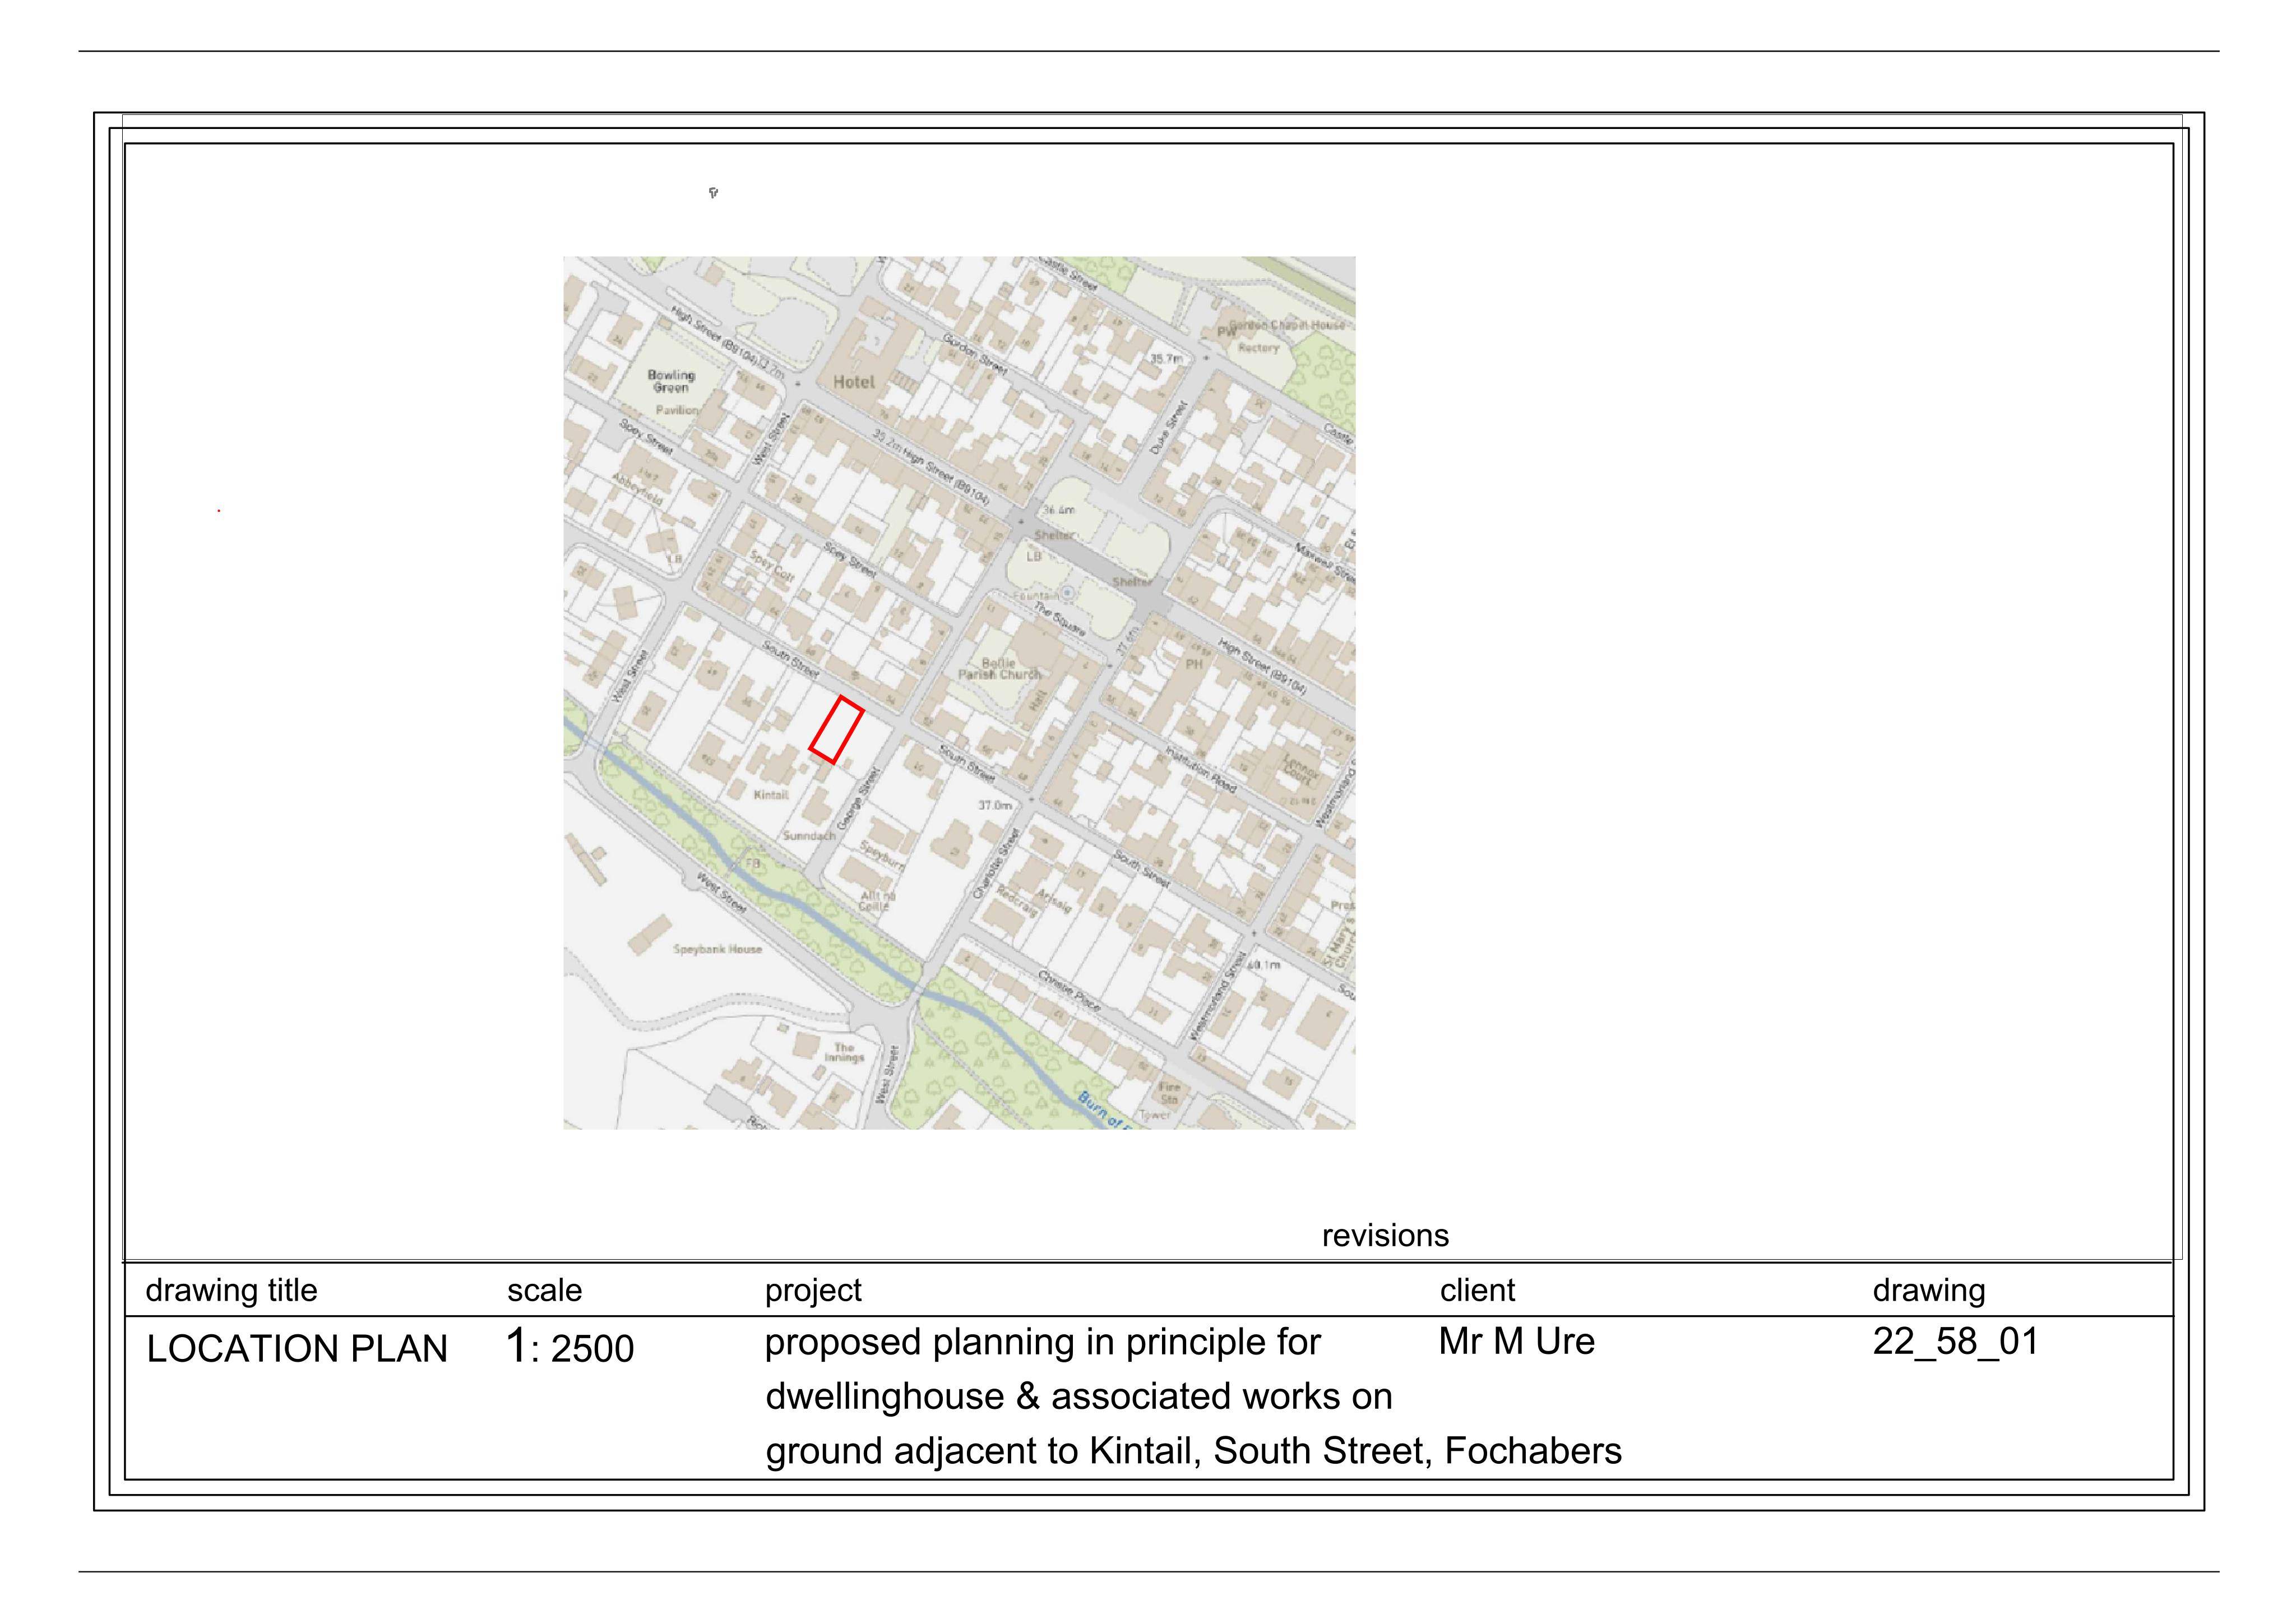The image size is (2296, 1623).
Task: Click the "Institution Road" label
Action: [x=1200, y=769]
